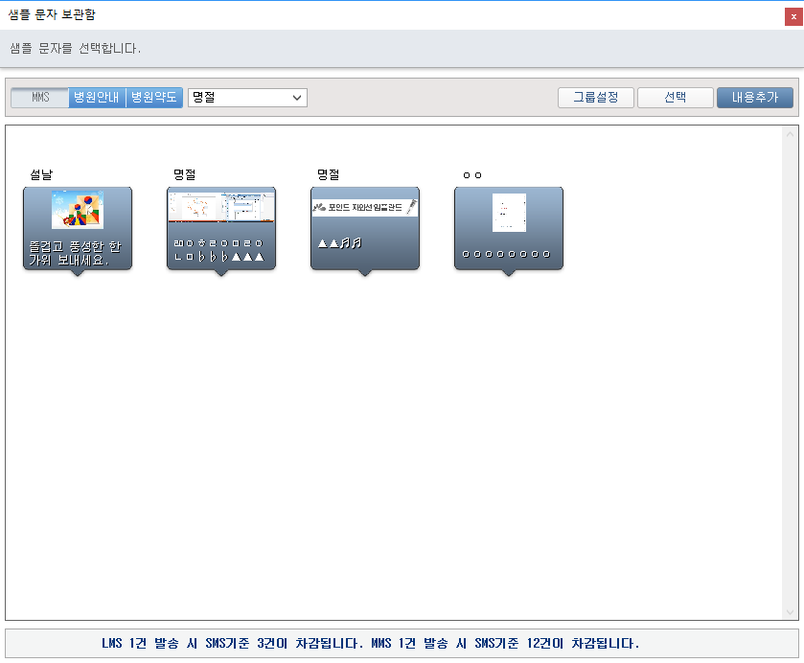
Task: Close the 샘플 문자 보관함 window
Action: click(x=793, y=15)
